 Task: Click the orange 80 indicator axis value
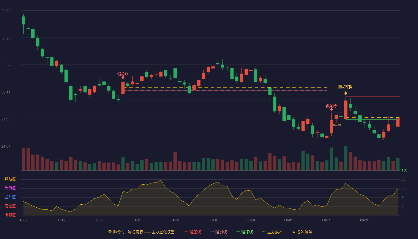403,180
